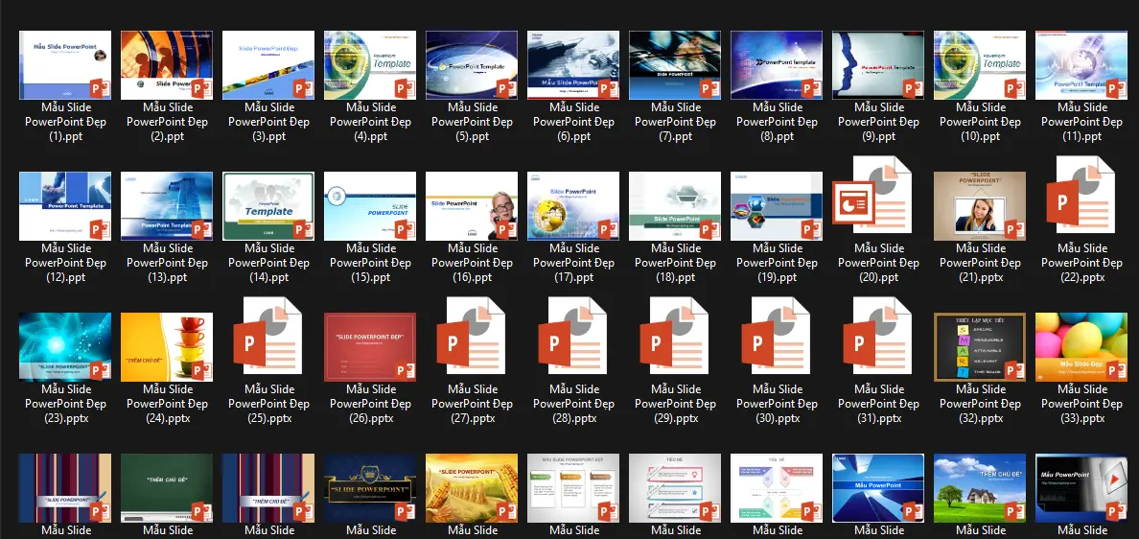
Task: Select thumbnail of Mẫu Slide PowerPoint Đẹp (16).ppt
Action: (472, 206)
